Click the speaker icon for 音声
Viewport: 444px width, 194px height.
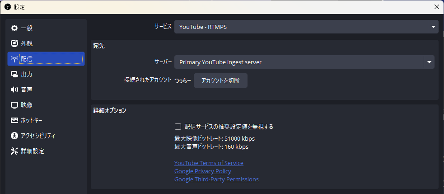pyautogui.click(x=14, y=90)
